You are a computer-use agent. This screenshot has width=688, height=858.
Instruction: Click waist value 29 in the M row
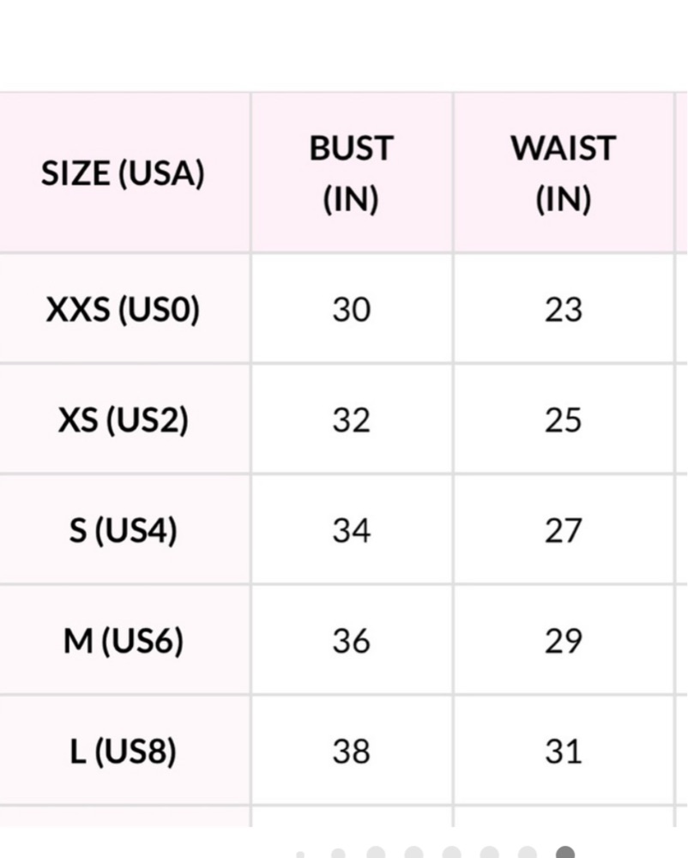[564, 641]
